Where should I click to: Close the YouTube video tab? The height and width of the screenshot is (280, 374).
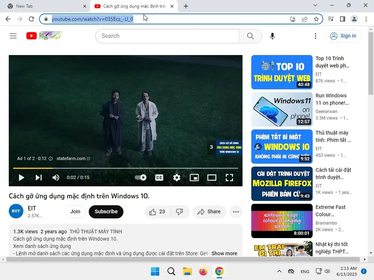point(172,6)
